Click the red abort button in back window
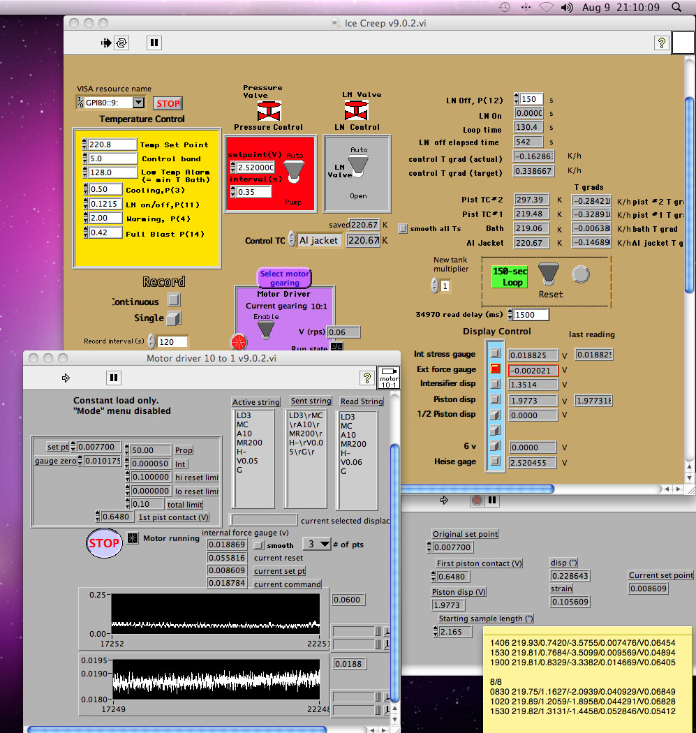 (477, 500)
